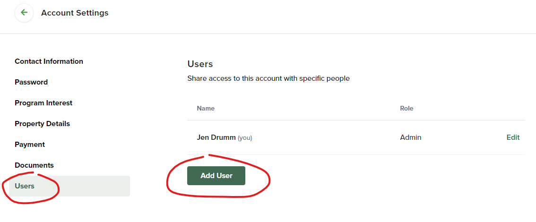The image size is (536, 222).
Task: Open the Documents section
Action: coord(34,165)
